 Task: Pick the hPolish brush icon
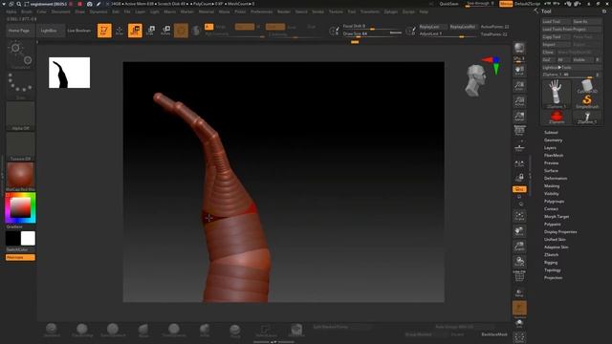(205, 330)
